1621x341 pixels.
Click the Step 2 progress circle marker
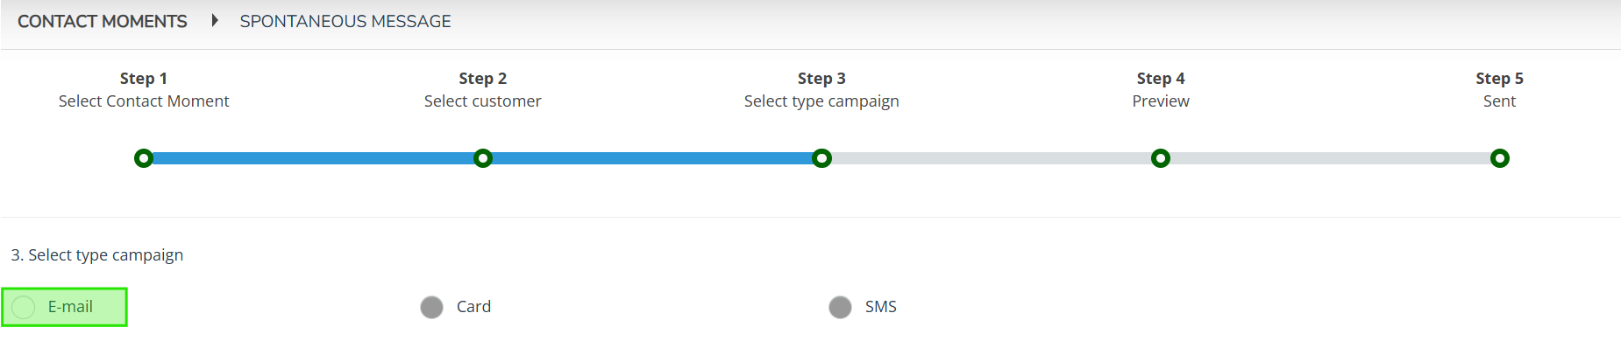pyautogui.click(x=483, y=158)
